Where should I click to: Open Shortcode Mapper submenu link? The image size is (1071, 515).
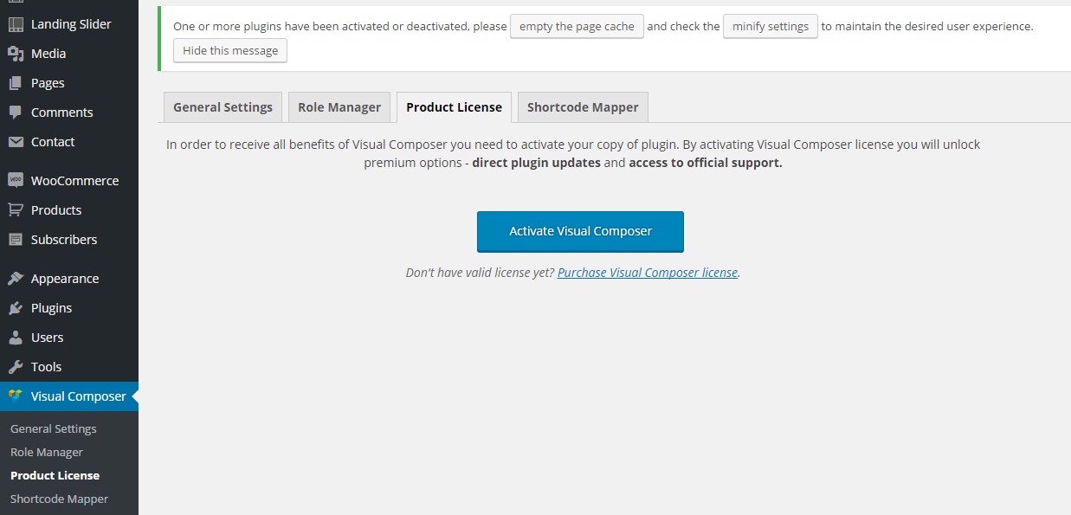(x=60, y=499)
